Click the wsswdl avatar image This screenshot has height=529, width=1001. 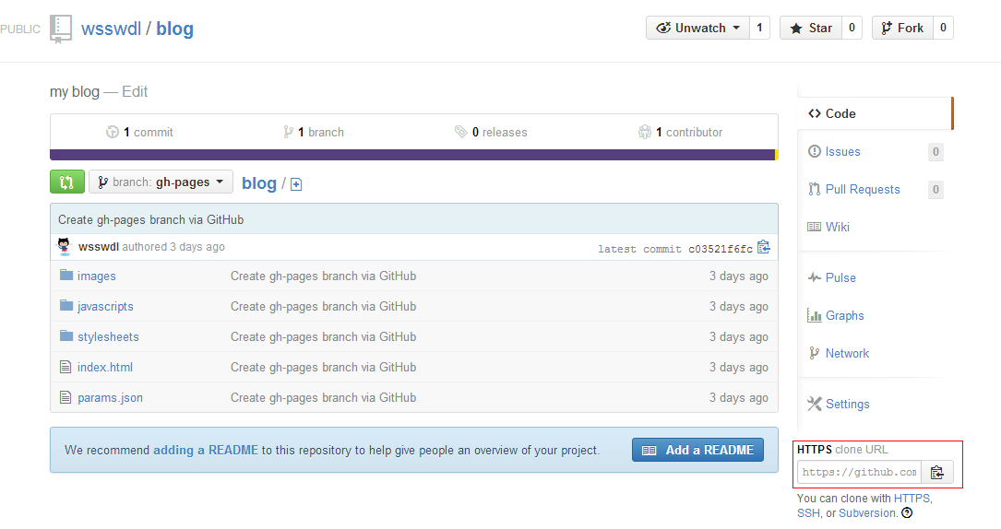point(65,246)
